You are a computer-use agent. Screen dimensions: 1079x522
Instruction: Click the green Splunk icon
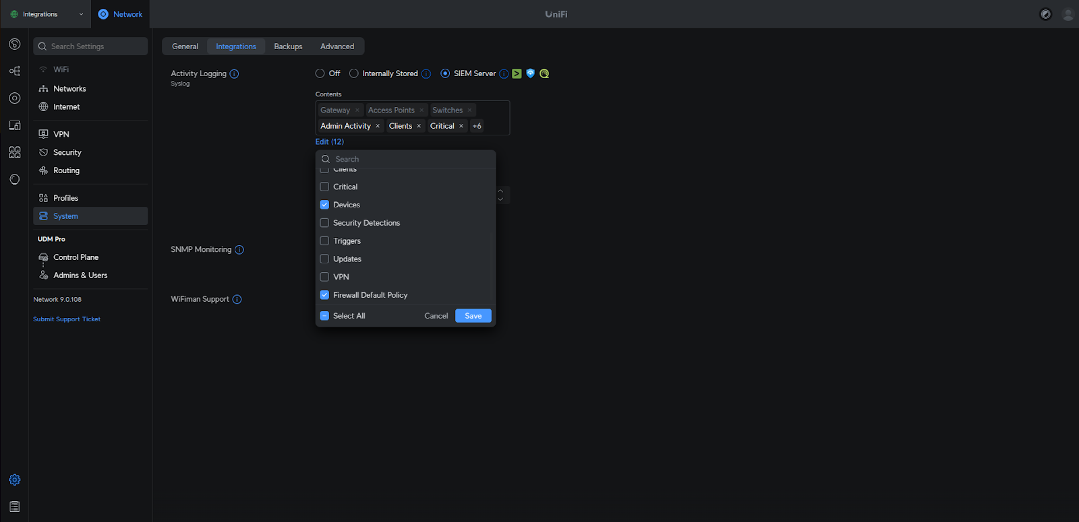pyautogui.click(x=517, y=73)
